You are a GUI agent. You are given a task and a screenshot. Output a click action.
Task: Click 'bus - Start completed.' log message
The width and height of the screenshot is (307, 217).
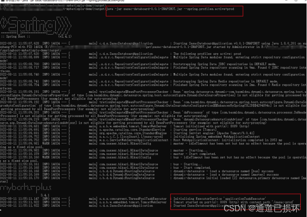click(192, 168)
